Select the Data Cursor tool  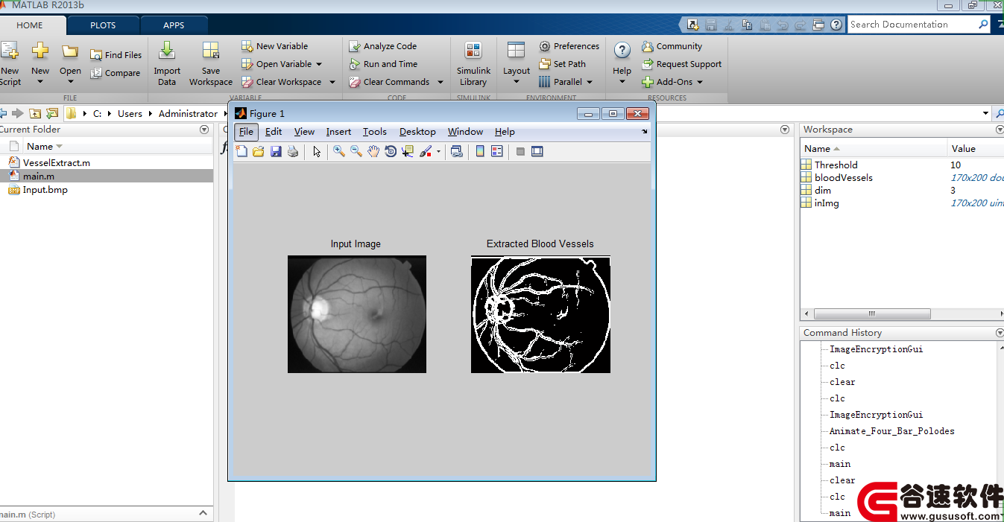coord(407,151)
